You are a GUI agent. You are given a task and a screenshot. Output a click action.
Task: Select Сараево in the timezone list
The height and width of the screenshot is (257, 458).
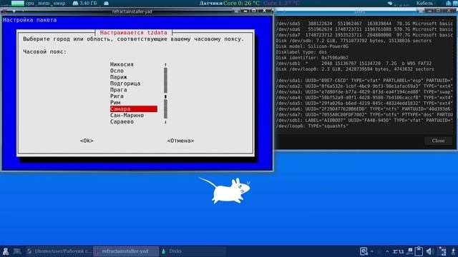pyautogui.click(x=122, y=122)
